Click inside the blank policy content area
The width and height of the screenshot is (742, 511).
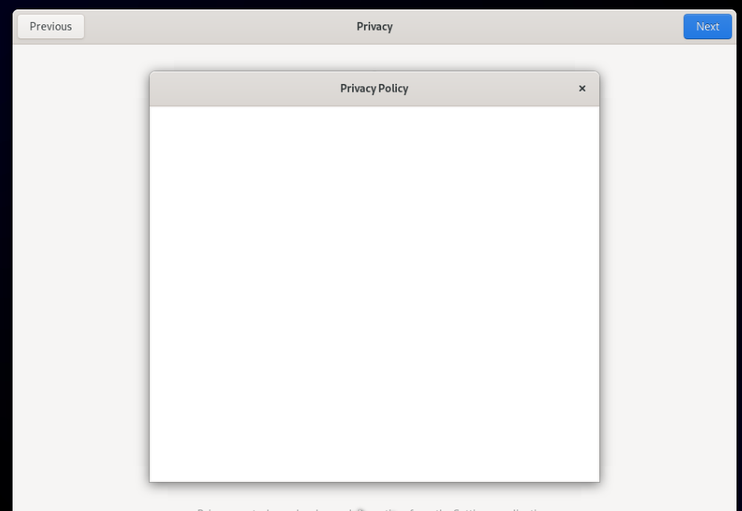coord(374,294)
